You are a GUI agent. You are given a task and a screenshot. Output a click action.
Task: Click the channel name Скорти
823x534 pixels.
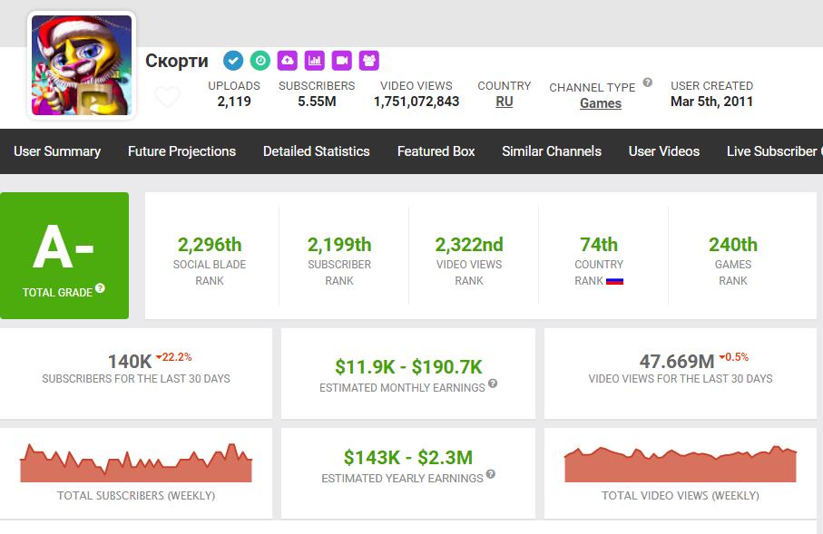177,61
